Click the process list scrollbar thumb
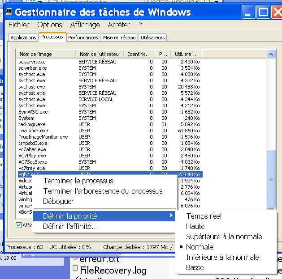Screen dimensions: 282x279 click(271, 179)
